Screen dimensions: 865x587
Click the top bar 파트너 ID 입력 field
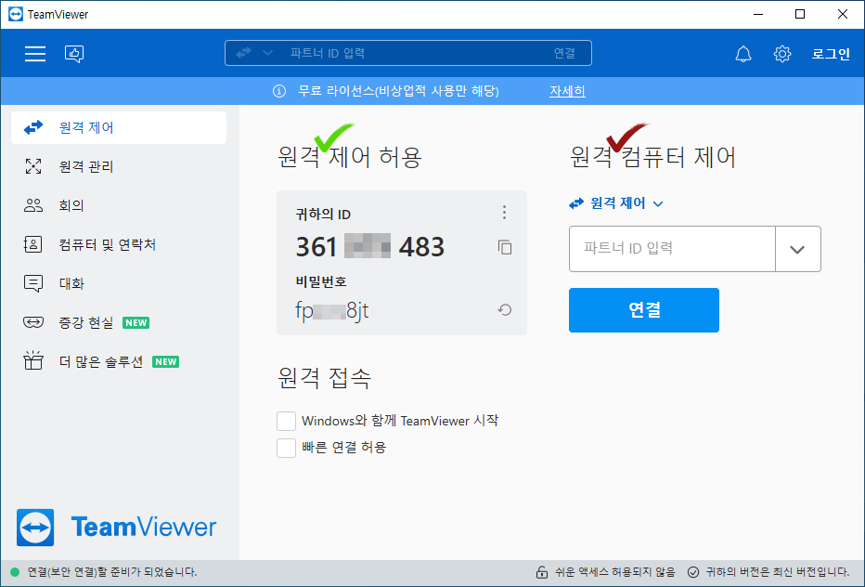click(x=408, y=53)
